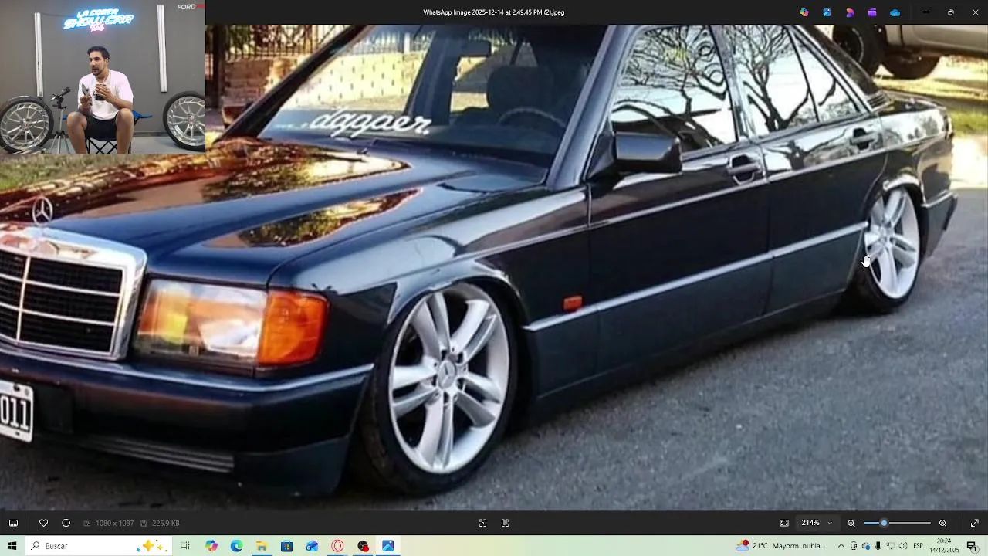
Task: Launch Copilot from the taskbar
Action: click(x=211, y=546)
